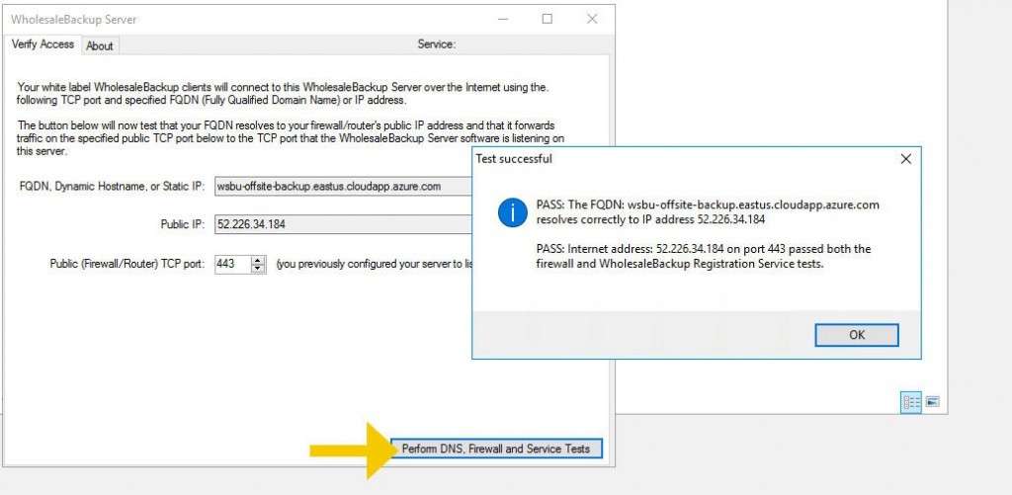Click the PASS FQDN resolves message text
1012x495 pixels.
click(x=707, y=211)
